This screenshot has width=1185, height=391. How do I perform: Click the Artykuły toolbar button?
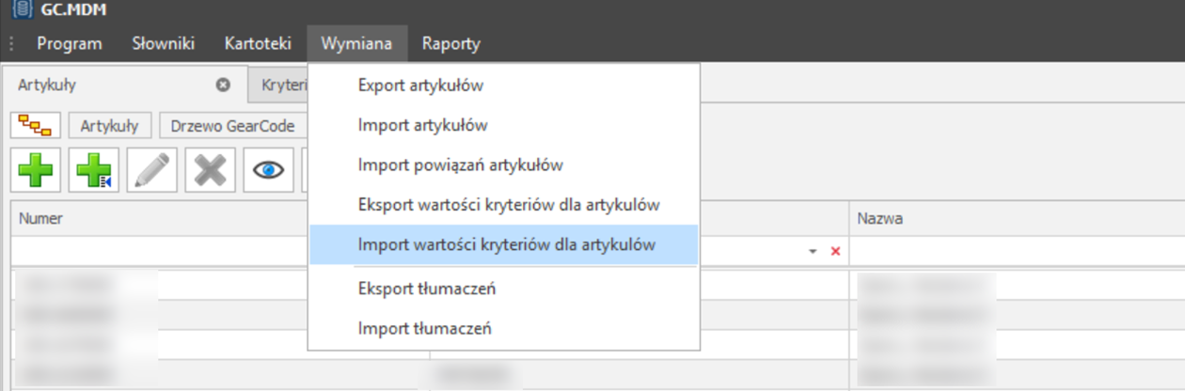(x=109, y=125)
